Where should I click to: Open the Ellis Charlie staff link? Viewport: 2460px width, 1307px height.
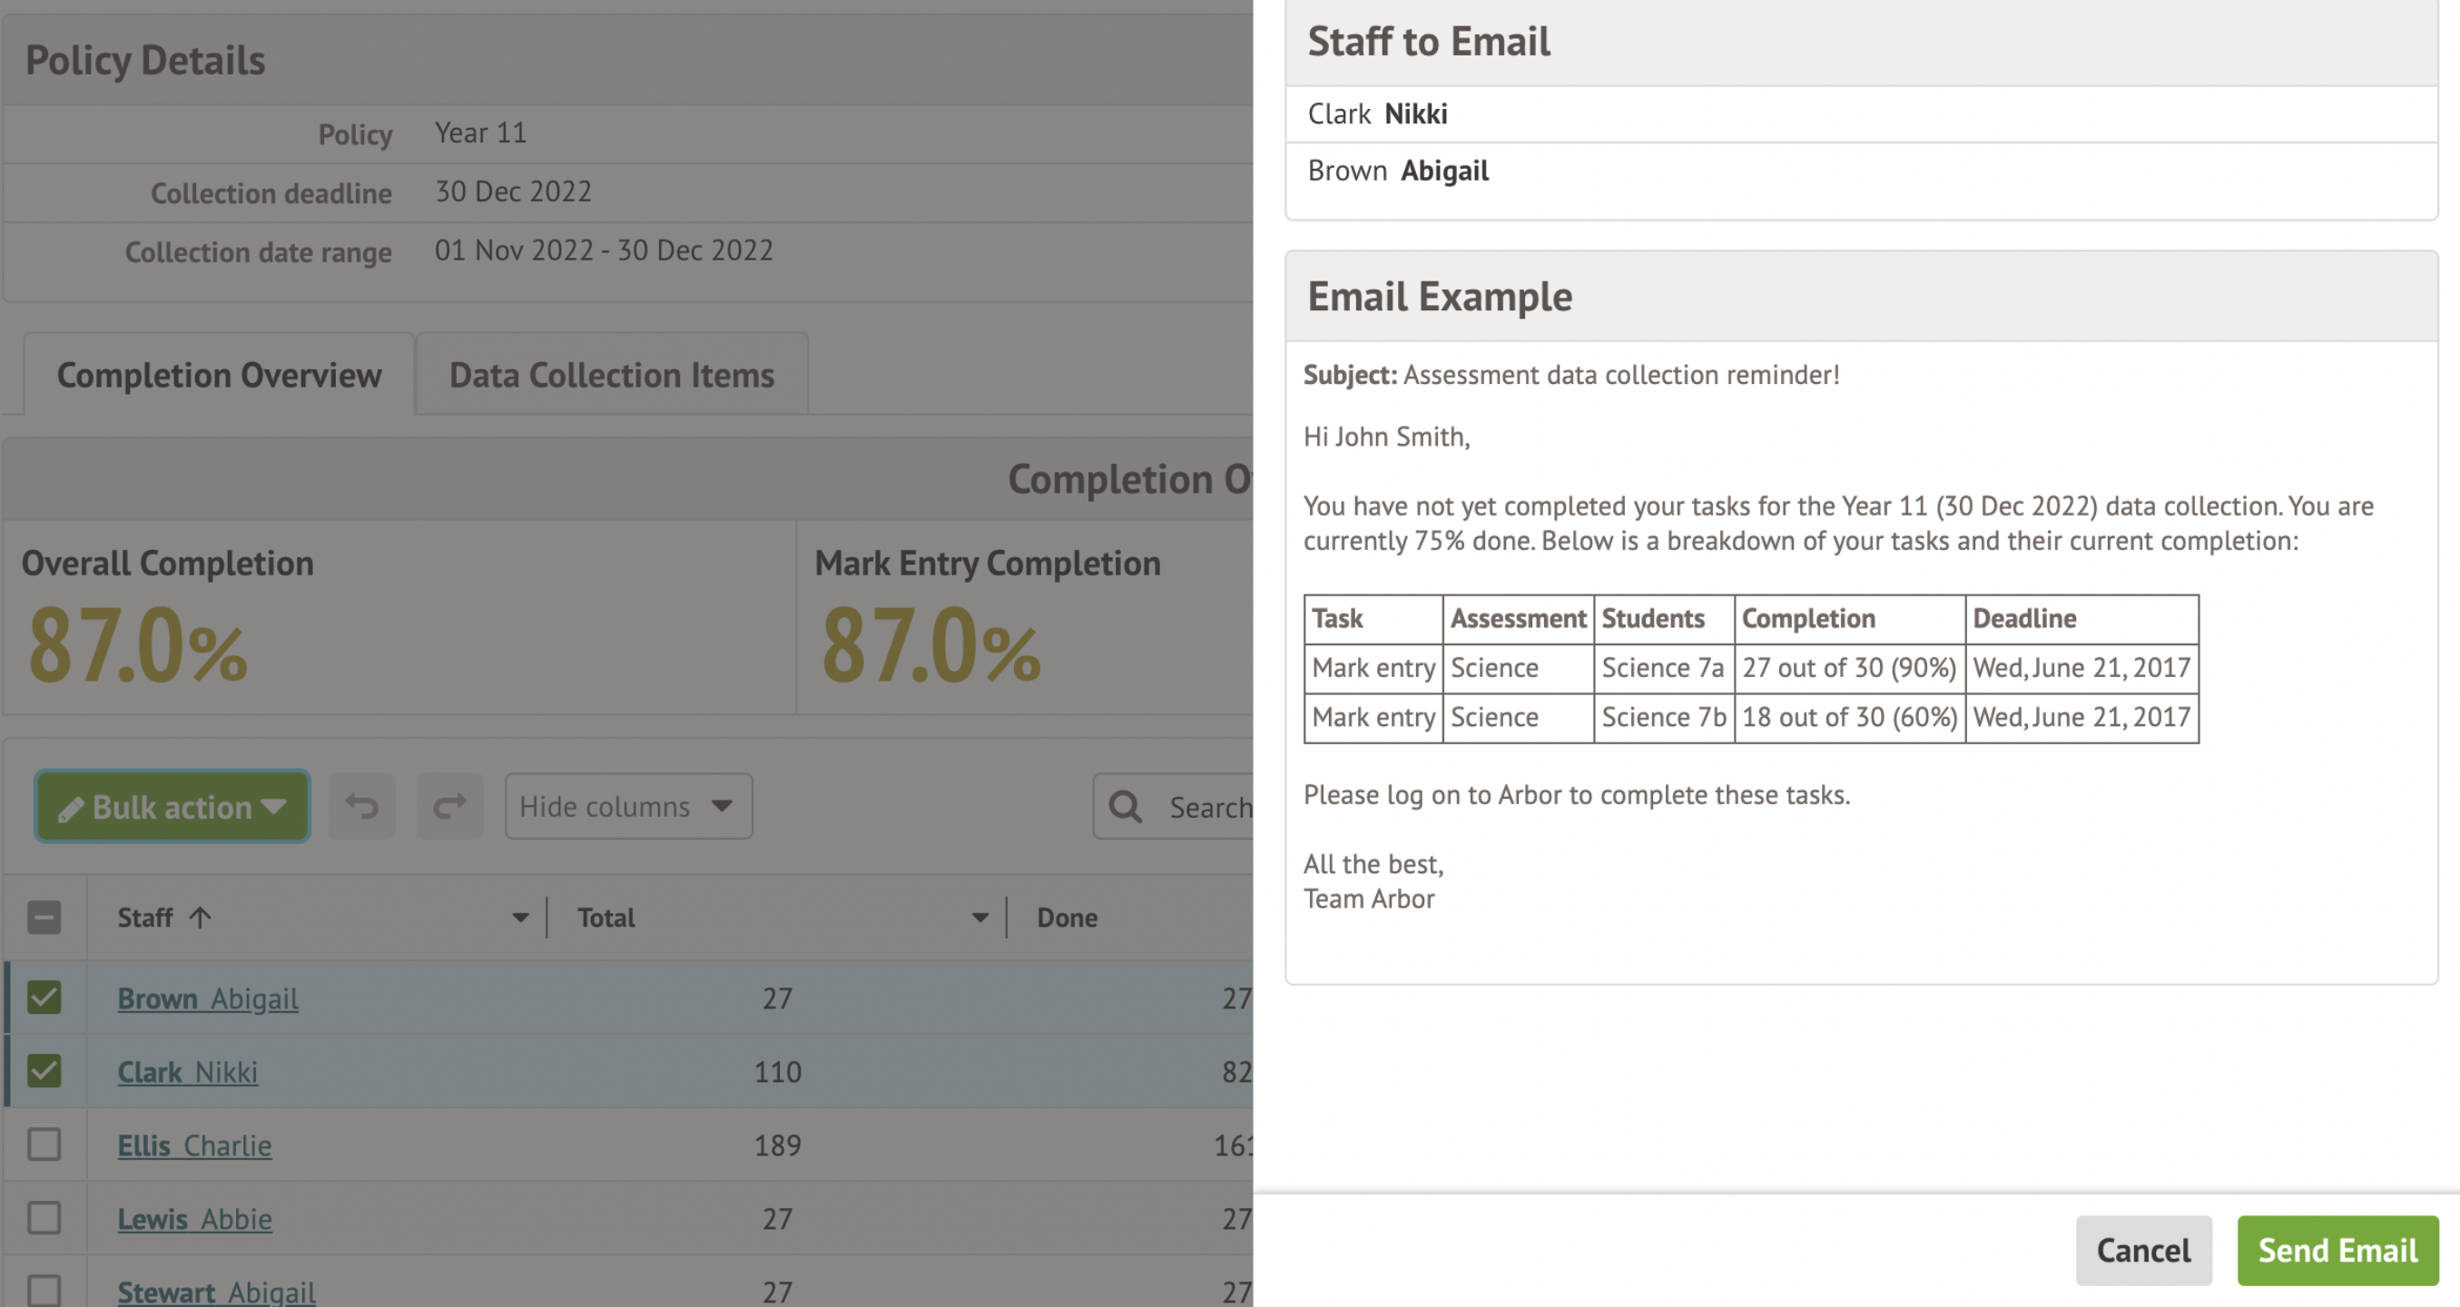tap(194, 1145)
